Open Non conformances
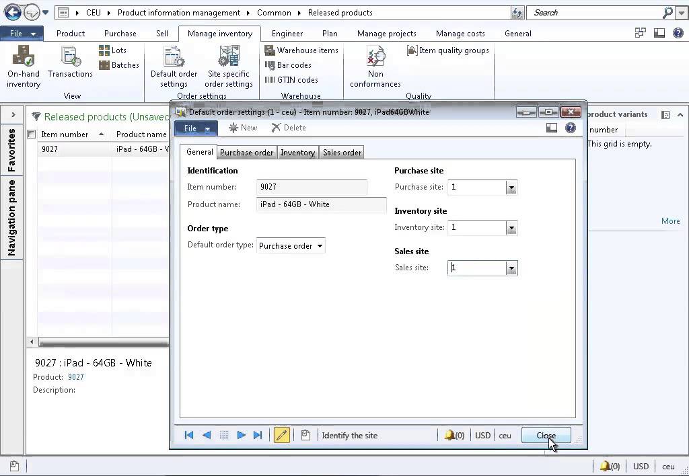The image size is (689, 476). tap(375, 67)
